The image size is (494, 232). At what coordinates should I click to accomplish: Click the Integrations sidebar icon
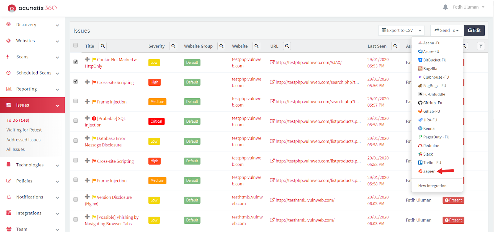coord(9,213)
